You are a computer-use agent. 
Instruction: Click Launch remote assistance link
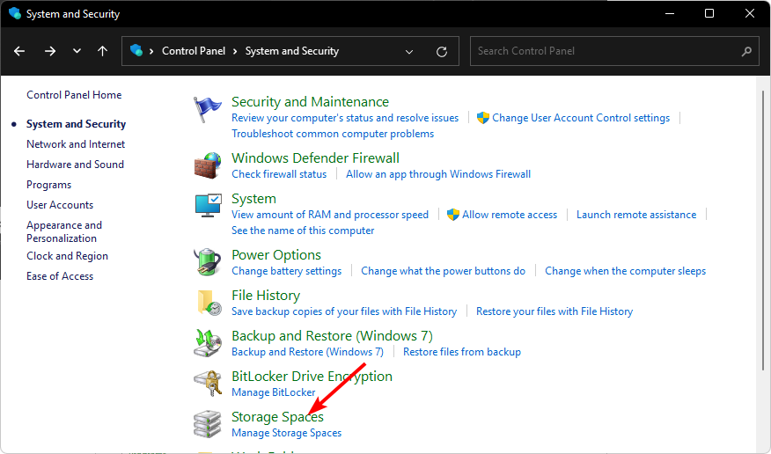coord(636,215)
